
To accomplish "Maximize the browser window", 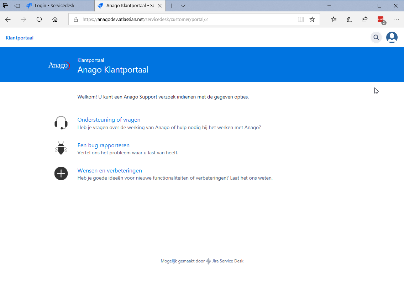I will [x=379, y=6].
